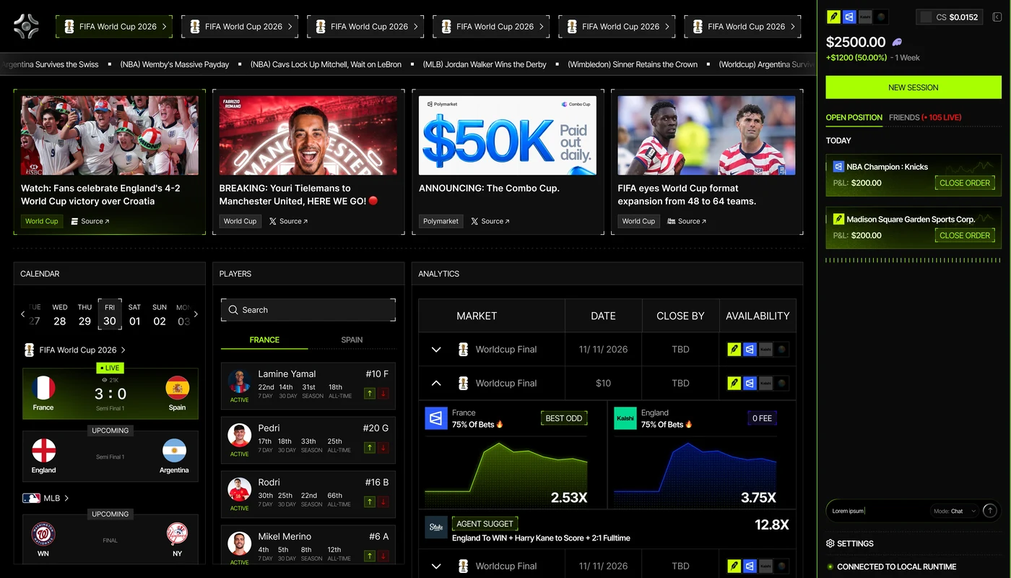Click the BEST ODD badge on the France card

pos(564,418)
